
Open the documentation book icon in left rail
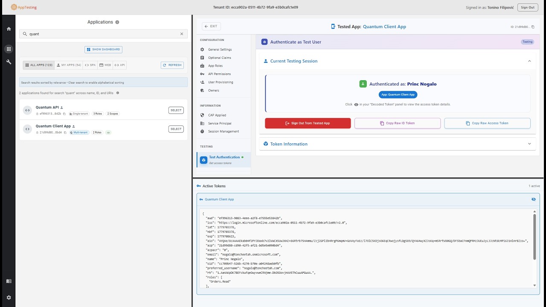click(x=9, y=281)
